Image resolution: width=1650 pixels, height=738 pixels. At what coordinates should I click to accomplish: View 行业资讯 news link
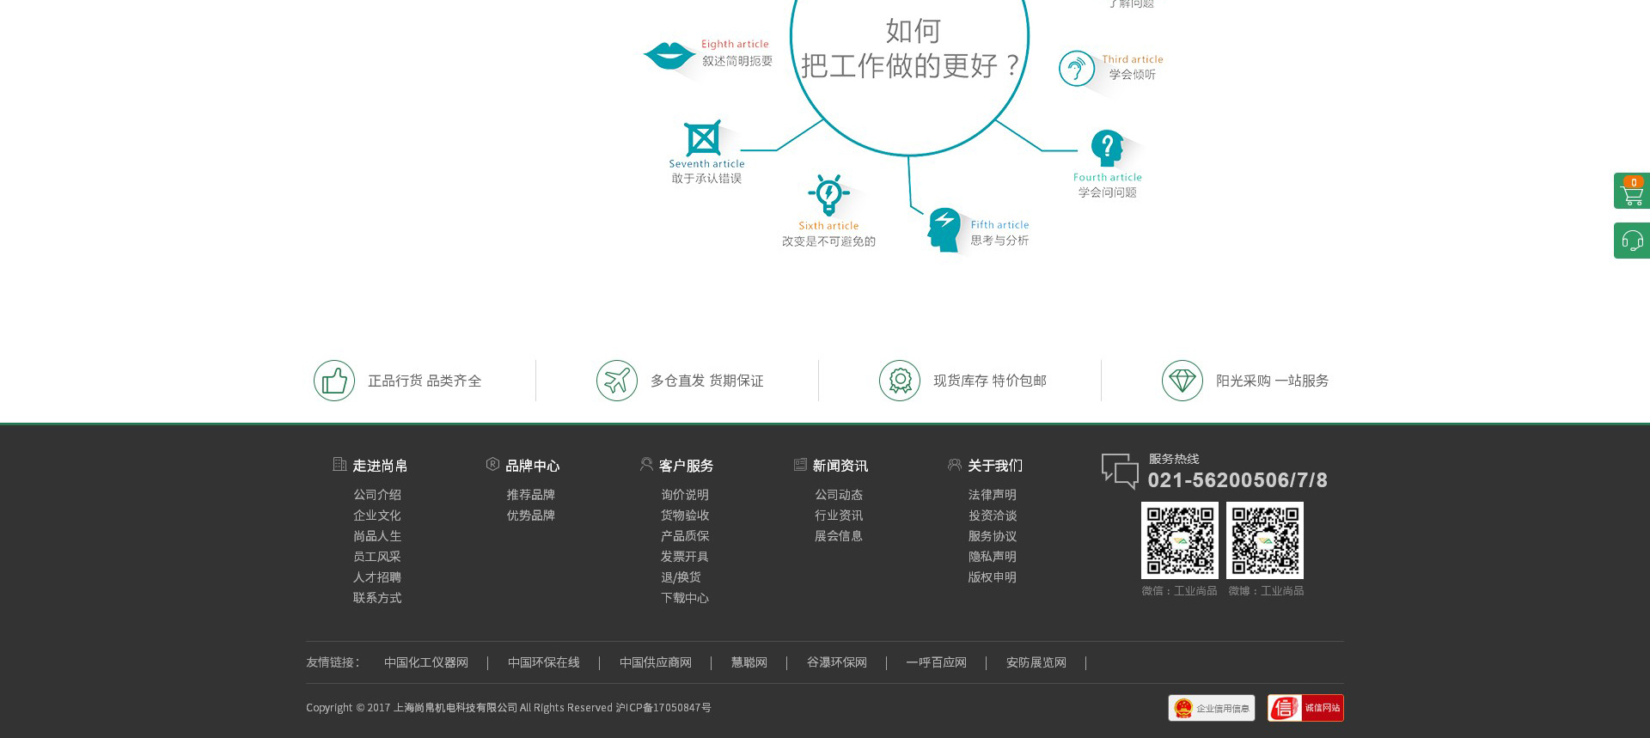coord(838,515)
